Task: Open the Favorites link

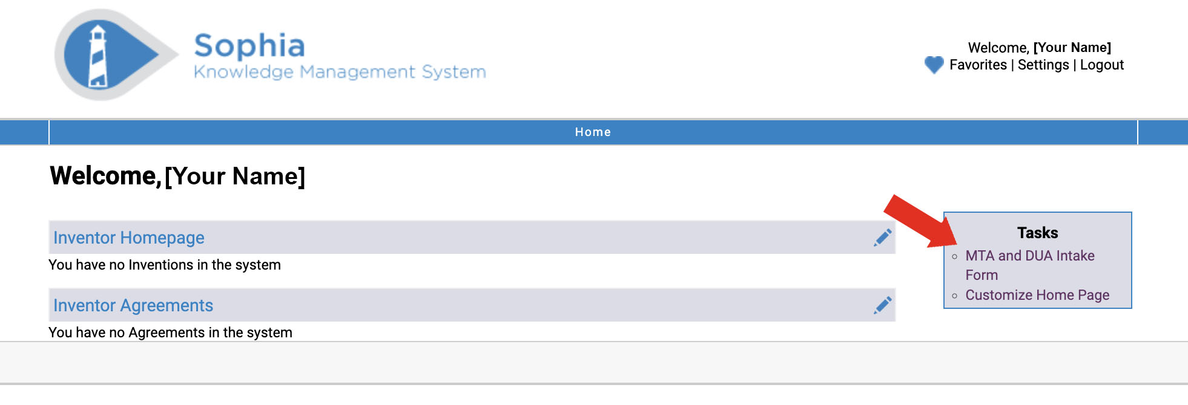Action: point(978,65)
